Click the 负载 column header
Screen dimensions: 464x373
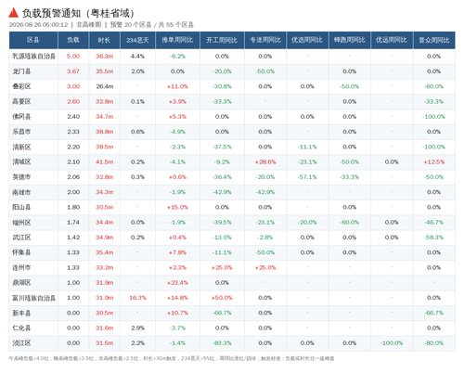pos(73,40)
